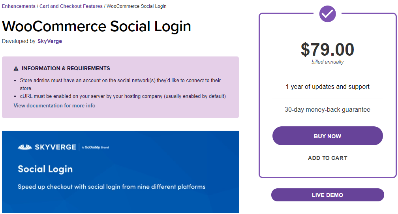Click the INFORMATION & REQUIREMENTS heading
Image resolution: width=398 pixels, height=214 pixels.
pos(66,68)
